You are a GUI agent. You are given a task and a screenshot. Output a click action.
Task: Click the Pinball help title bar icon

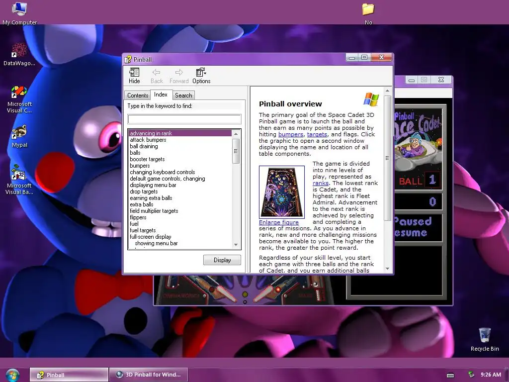coord(128,60)
